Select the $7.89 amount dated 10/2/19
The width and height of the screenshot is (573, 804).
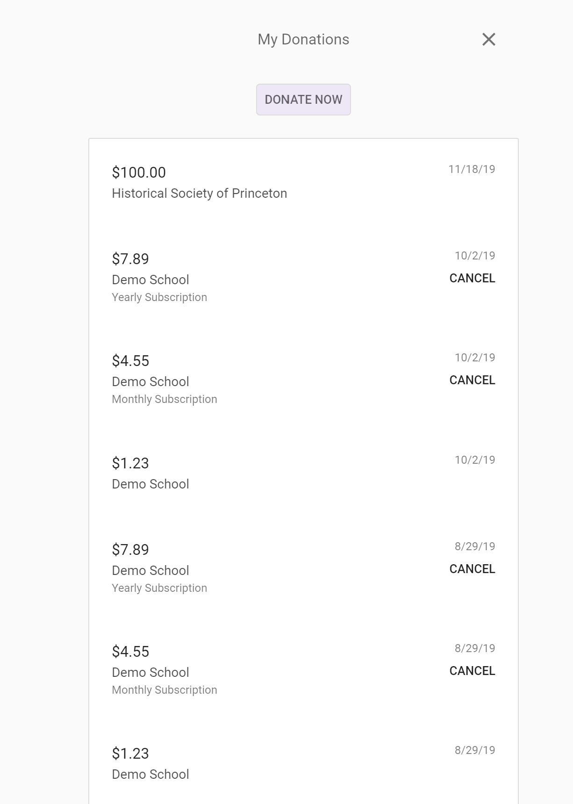130,259
